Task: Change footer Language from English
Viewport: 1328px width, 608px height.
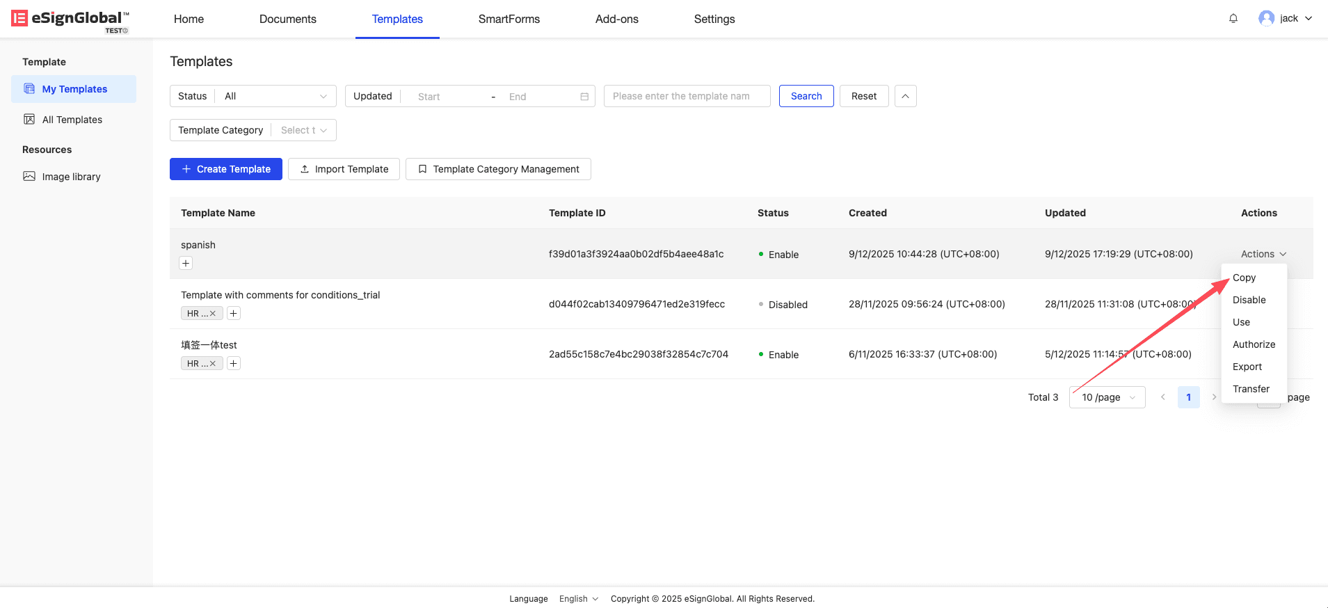Action: pyautogui.click(x=578, y=599)
